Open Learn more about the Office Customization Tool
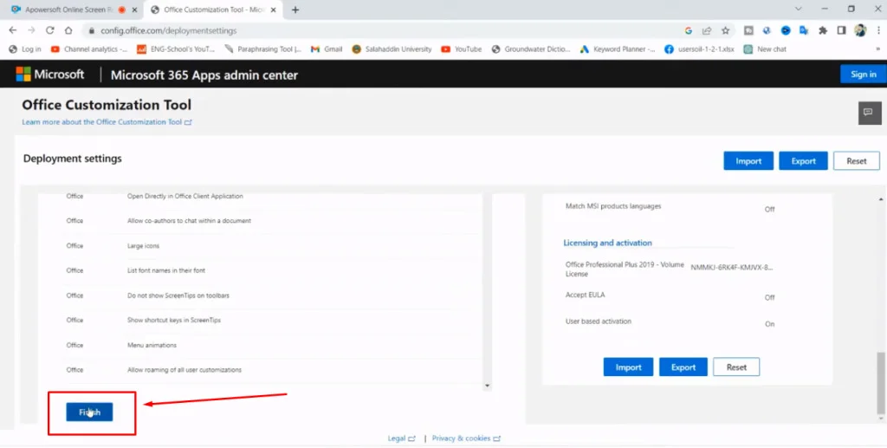 pos(107,121)
